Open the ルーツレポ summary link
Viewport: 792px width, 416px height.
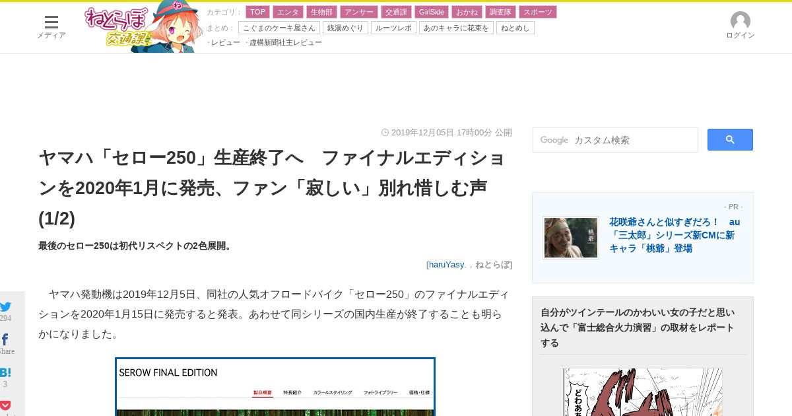[x=393, y=28]
